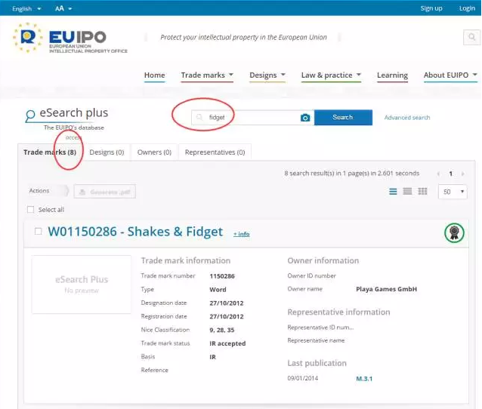The height and width of the screenshot is (409, 482).
Task: Click the camera image-search icon
Action: pos(305,118)
